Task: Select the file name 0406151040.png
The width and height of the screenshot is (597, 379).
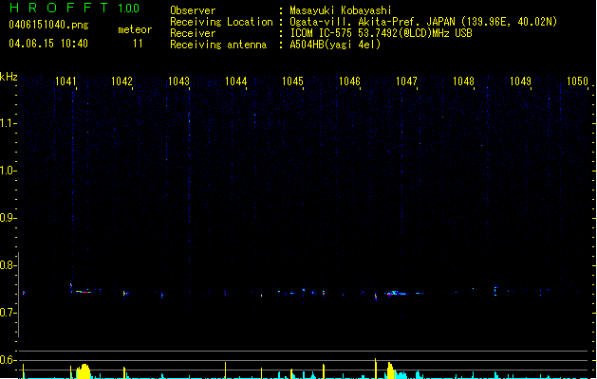Action: pos(48,25)
